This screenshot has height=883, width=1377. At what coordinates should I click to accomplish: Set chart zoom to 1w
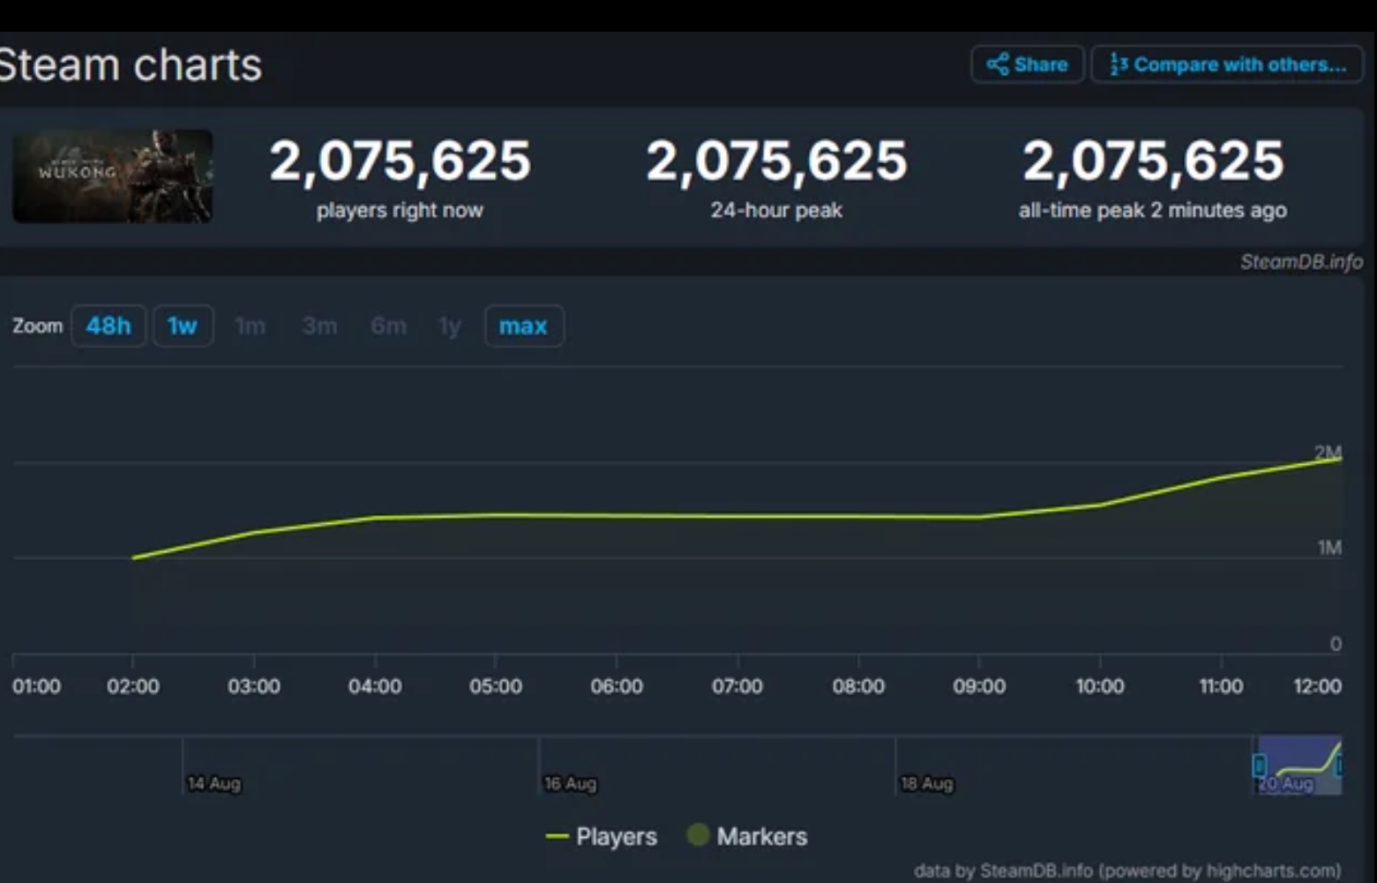point(183,326)
